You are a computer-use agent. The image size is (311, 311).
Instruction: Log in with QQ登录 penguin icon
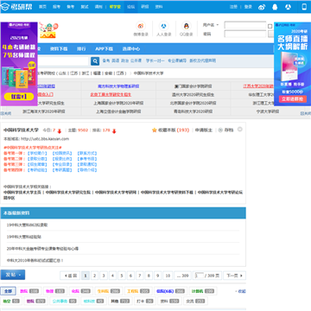187,26
